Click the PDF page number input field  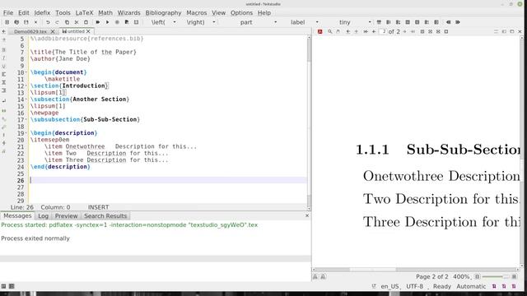tap(383, 31)
